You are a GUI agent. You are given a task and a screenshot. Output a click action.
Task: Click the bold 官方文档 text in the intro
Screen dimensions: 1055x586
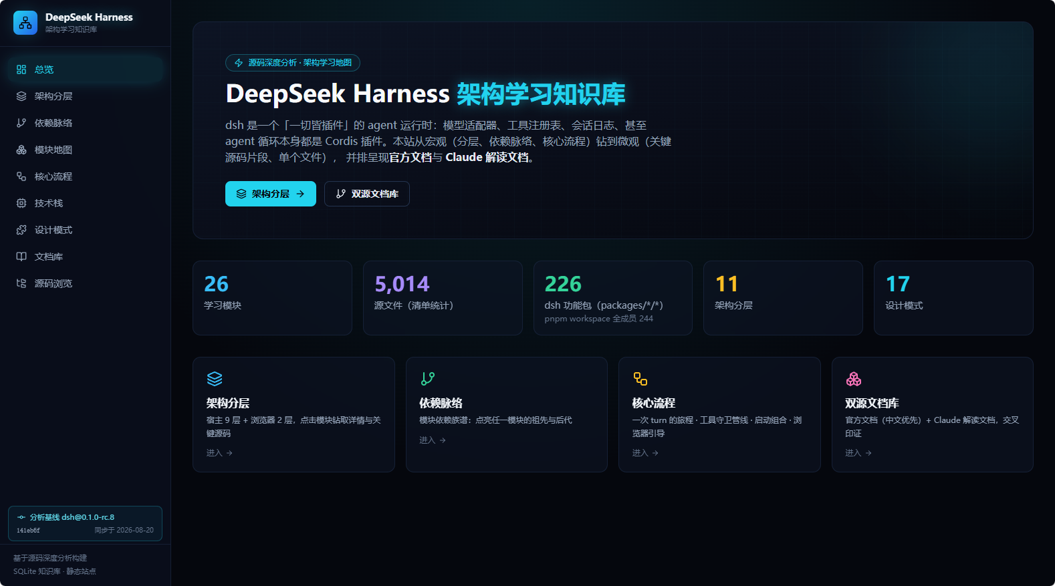coord(411,158)
